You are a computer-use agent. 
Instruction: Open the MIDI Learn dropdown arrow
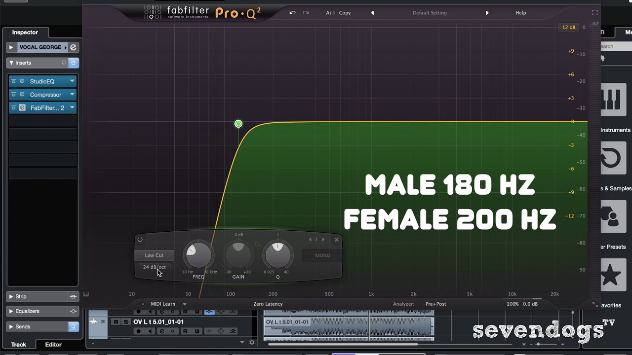pos(185,304)
